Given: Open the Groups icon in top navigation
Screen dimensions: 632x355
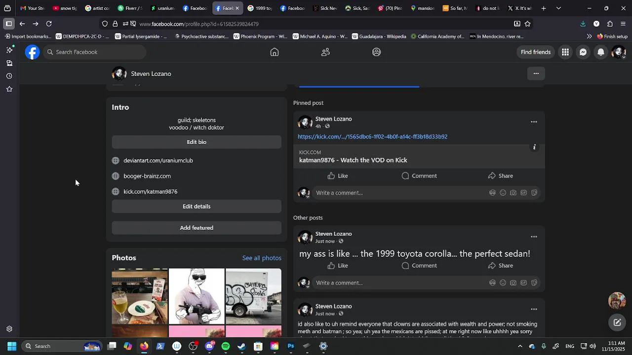Looking at the screenshot, I should pyautogui.click(x=377, y=52).
